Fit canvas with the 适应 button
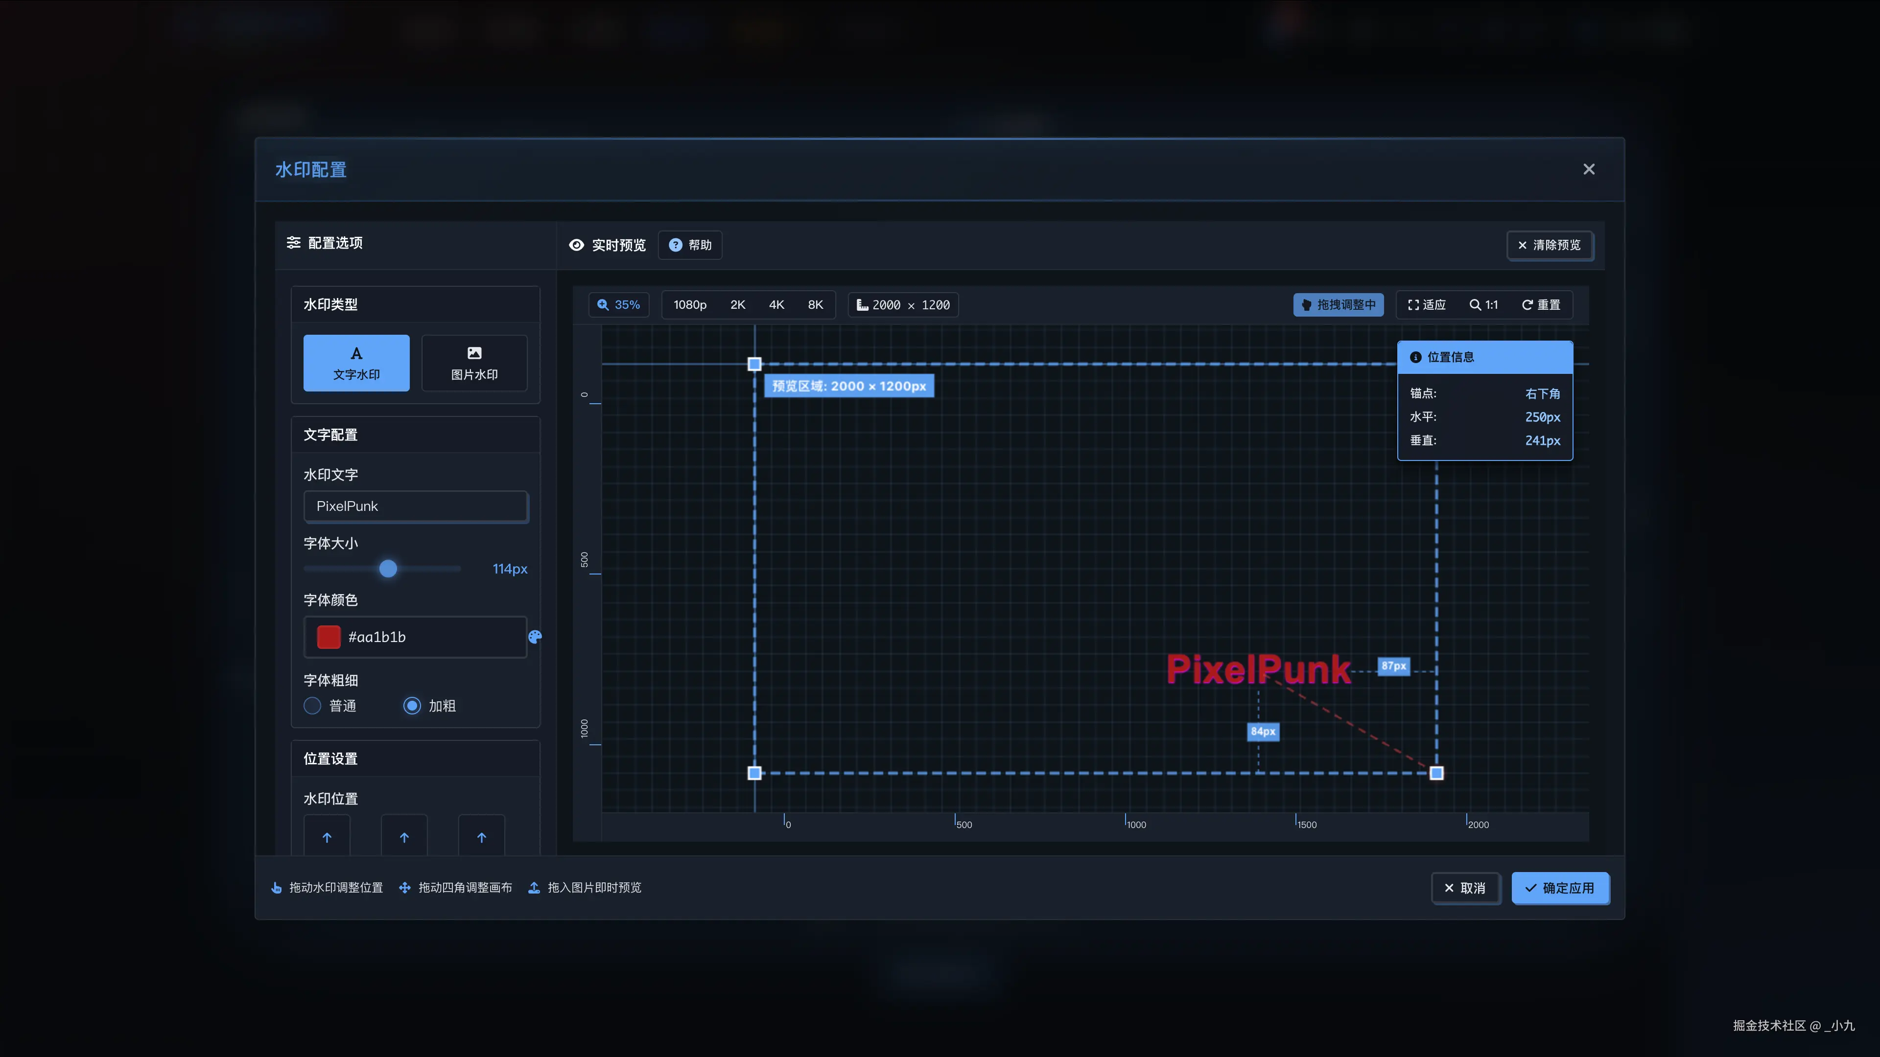This screenshot has width=1880, height=1057. click(x=1427, y=305)
